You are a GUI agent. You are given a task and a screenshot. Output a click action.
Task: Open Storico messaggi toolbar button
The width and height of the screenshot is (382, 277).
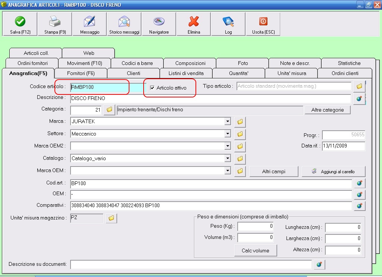(x=124, y=24)
